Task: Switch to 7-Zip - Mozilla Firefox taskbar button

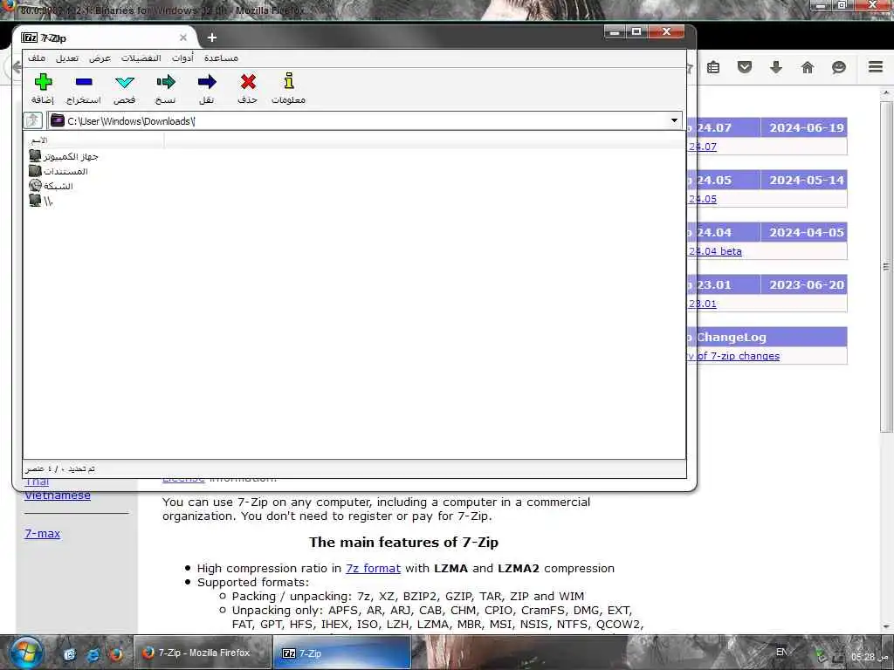Action: [x=201, y=653]
